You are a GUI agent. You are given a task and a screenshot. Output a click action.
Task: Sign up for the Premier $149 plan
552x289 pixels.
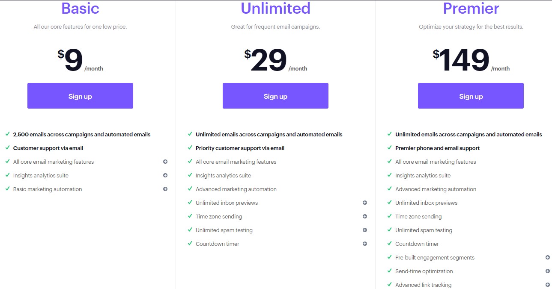click(x=471, y=96)
